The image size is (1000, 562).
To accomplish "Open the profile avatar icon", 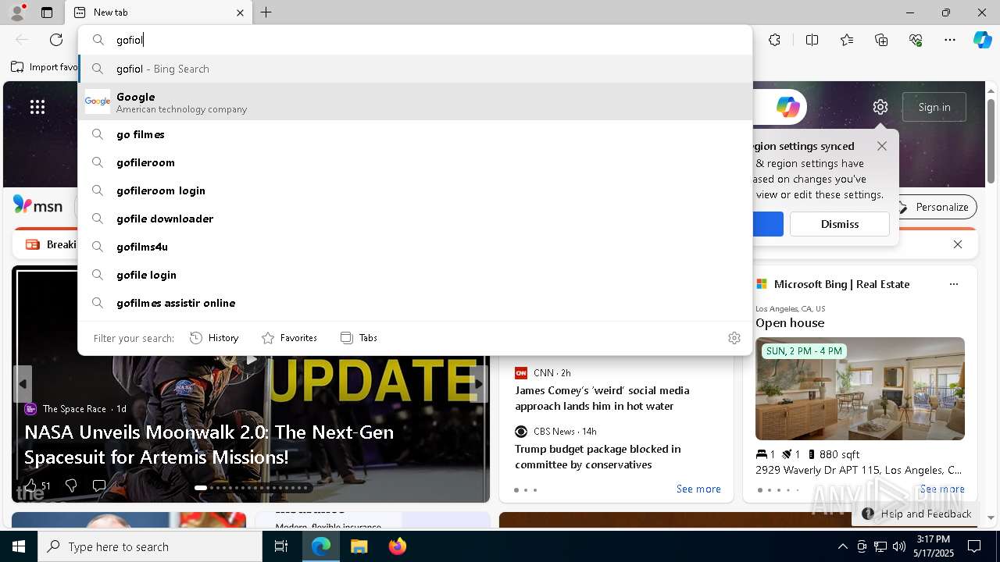I will (16, 12).
